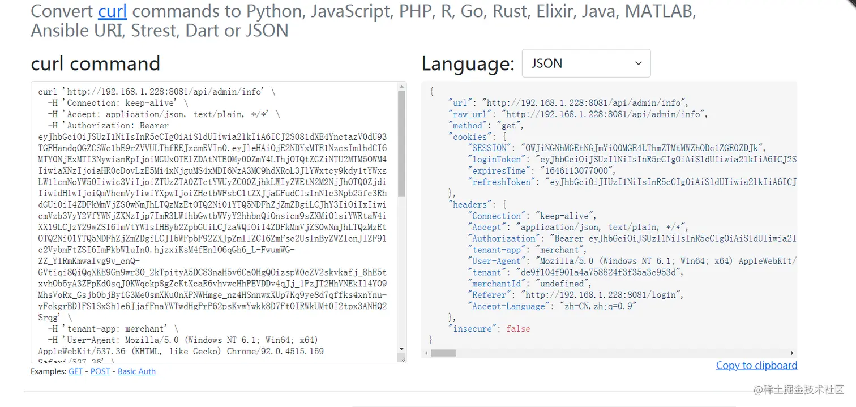856x407 pixels.
Task: Click the "headers" key in JSON output
Action: (470, 205)
